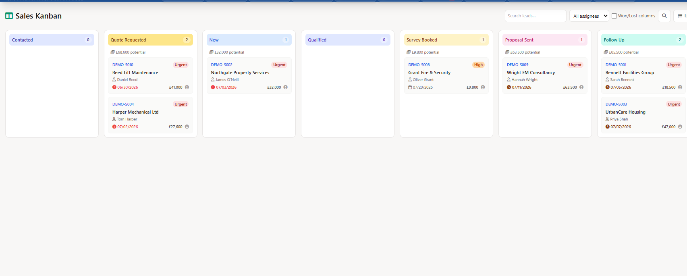Select the Qualified column header

[348, 40]
